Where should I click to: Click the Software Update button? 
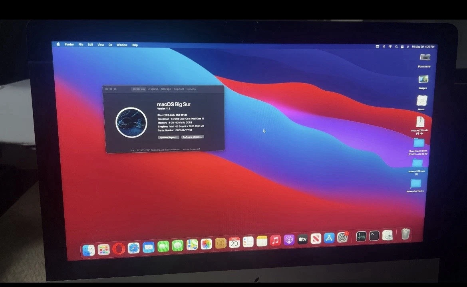193,137
